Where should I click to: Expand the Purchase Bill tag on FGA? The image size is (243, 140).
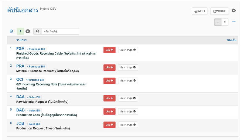click(x=36, y=49)
